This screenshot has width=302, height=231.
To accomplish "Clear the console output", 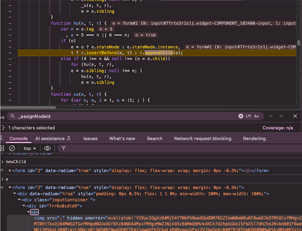I will pos(12,148).
